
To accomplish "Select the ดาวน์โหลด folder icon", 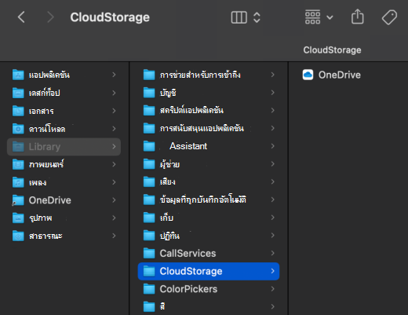I will pyautogui.click(x=18, y=129).
